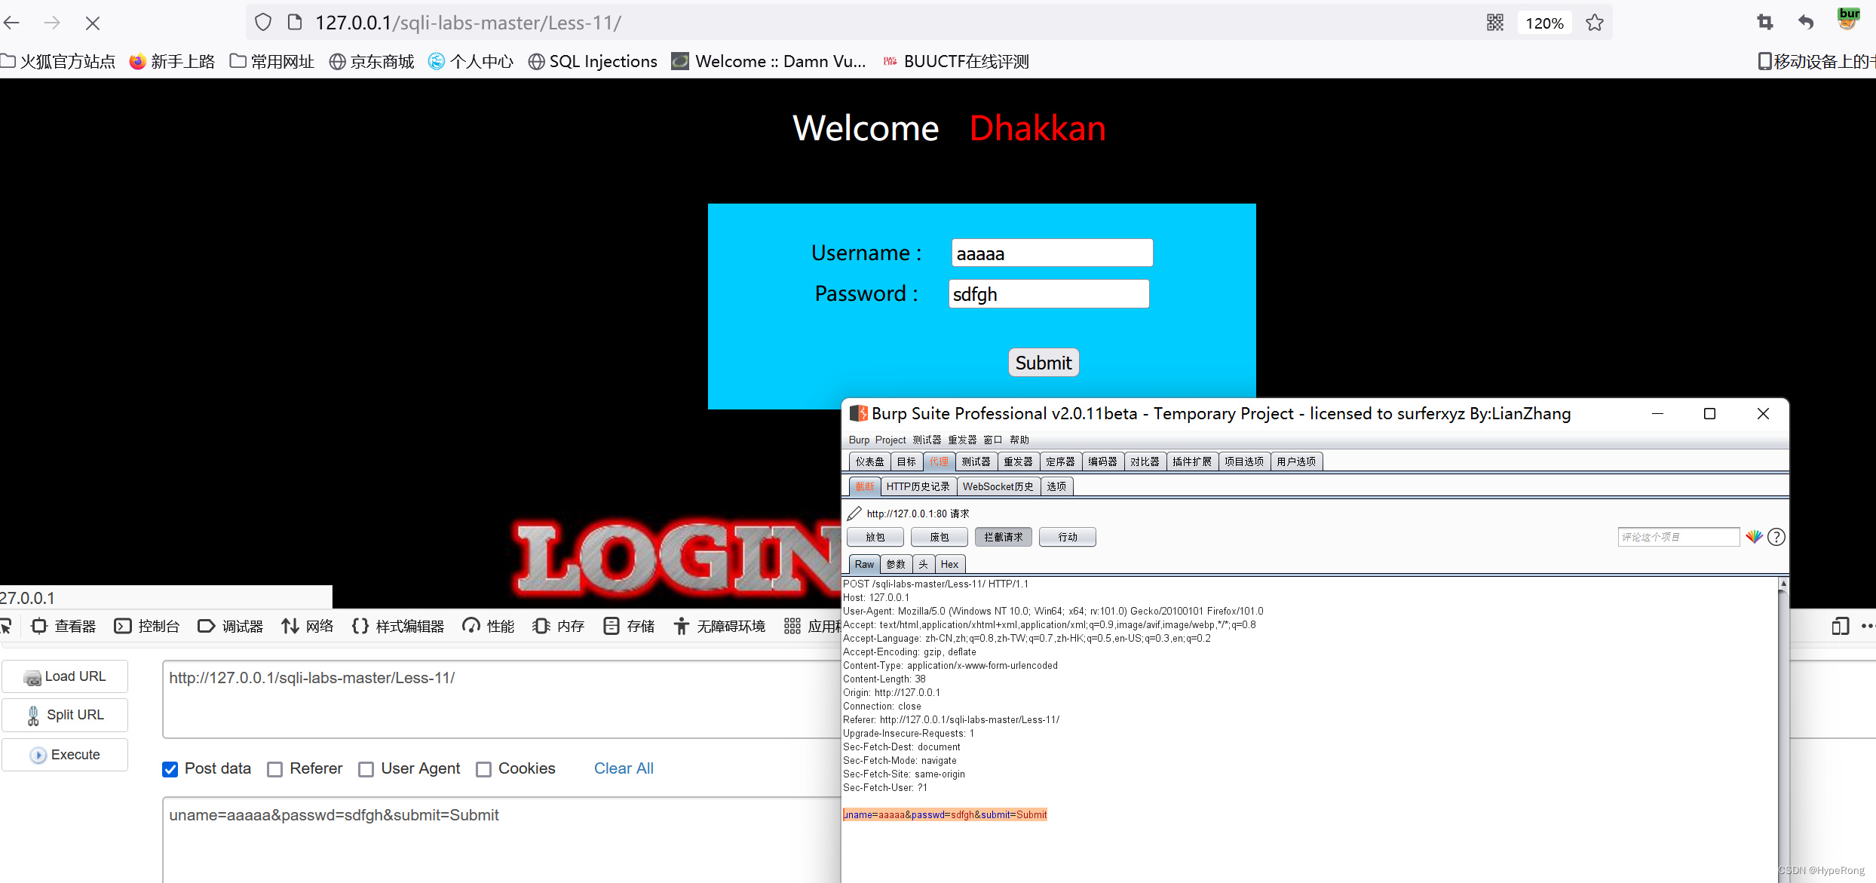
Task: Open the 控制台 console devtools tab
Action: [147, 626]
